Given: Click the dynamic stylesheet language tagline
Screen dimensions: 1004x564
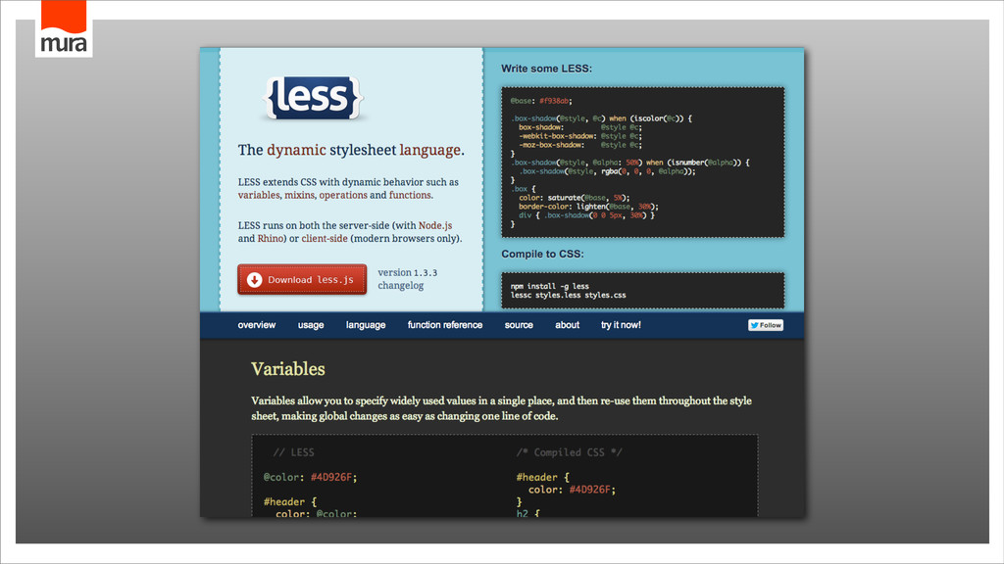Looking at the screenshot, I should pyautogui.click(x=351, y=150).
